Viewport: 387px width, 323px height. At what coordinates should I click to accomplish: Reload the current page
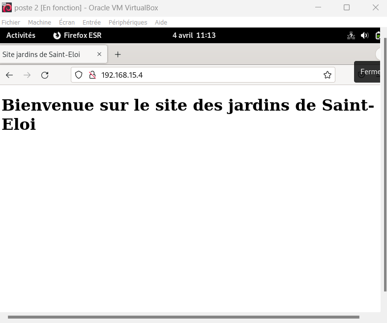click(x=45, y=75)
